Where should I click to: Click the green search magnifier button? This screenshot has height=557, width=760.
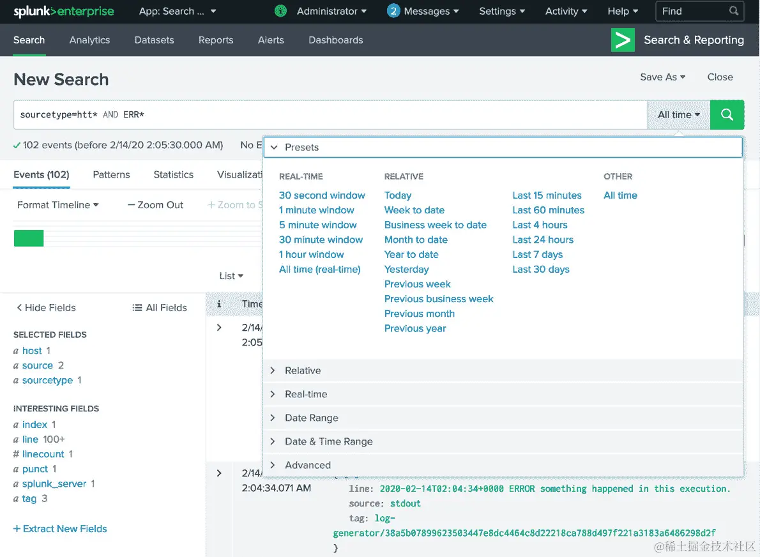pos(727,115)
